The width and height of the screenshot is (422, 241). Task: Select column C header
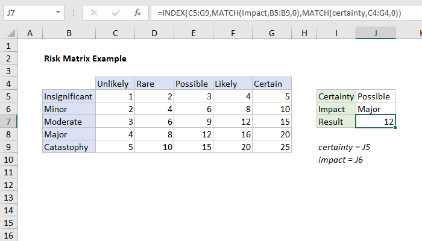click(115, 33)
